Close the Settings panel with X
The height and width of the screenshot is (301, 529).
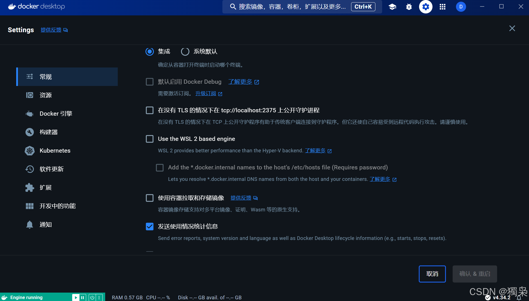click(512, 28)
